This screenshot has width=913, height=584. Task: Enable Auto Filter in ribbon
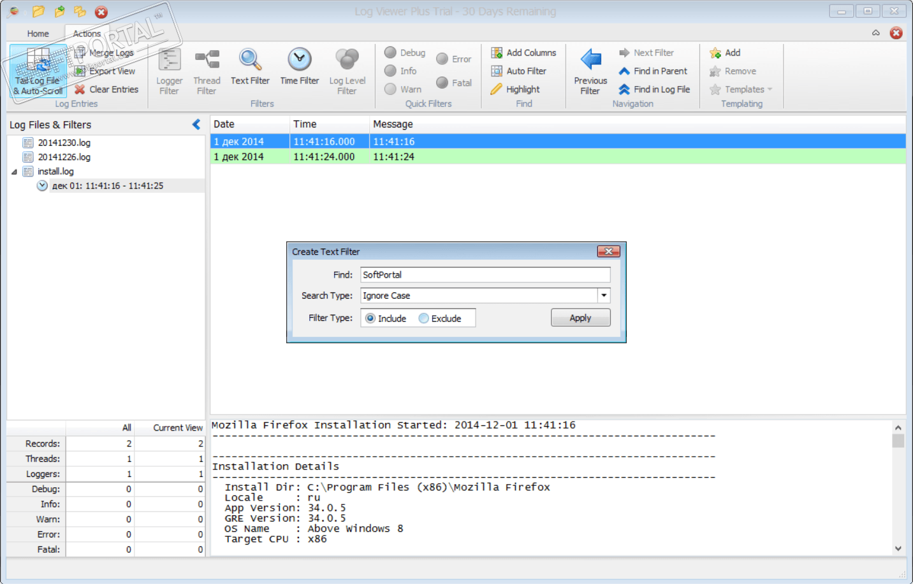(518, 71)
